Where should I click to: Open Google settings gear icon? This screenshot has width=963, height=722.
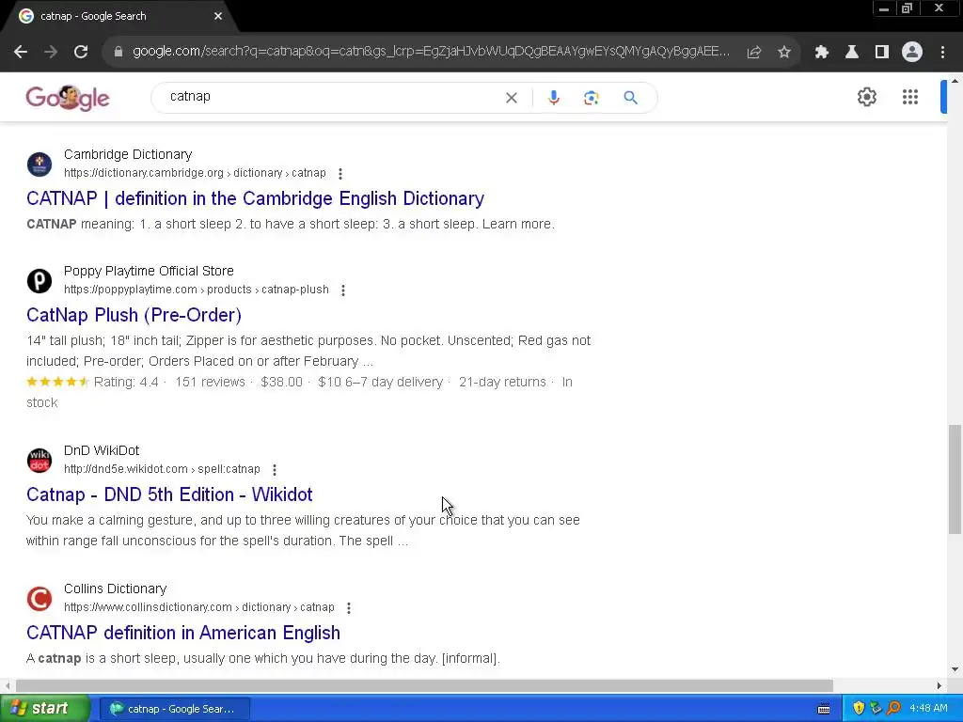[866, 97]
